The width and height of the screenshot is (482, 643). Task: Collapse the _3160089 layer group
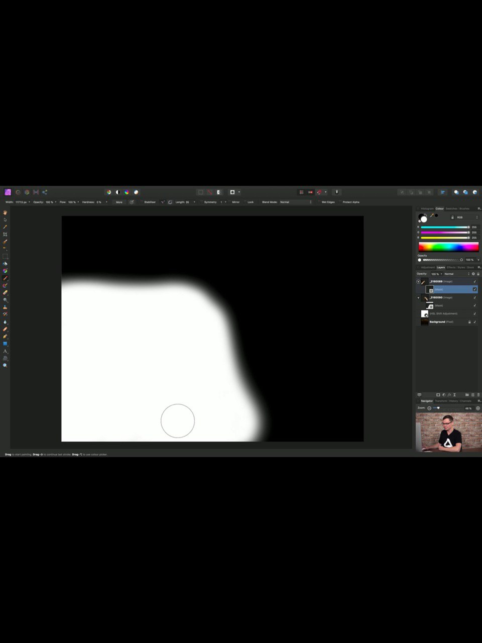pos(418,281)
